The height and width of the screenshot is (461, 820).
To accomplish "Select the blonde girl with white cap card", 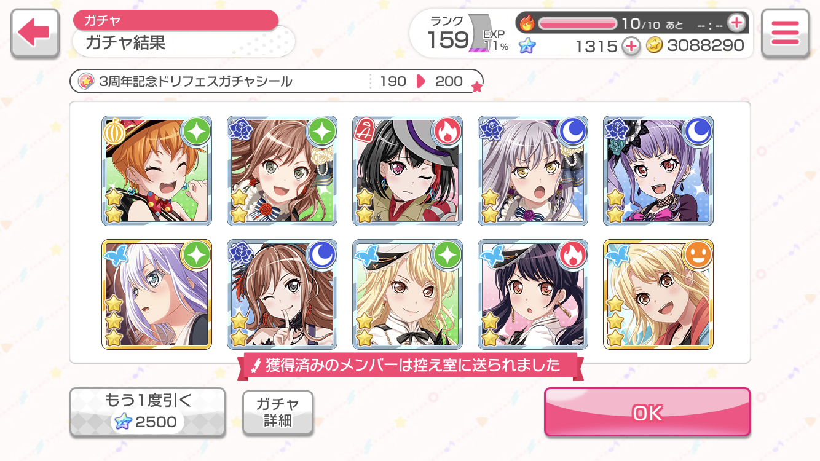I will (x=408, y=294).
